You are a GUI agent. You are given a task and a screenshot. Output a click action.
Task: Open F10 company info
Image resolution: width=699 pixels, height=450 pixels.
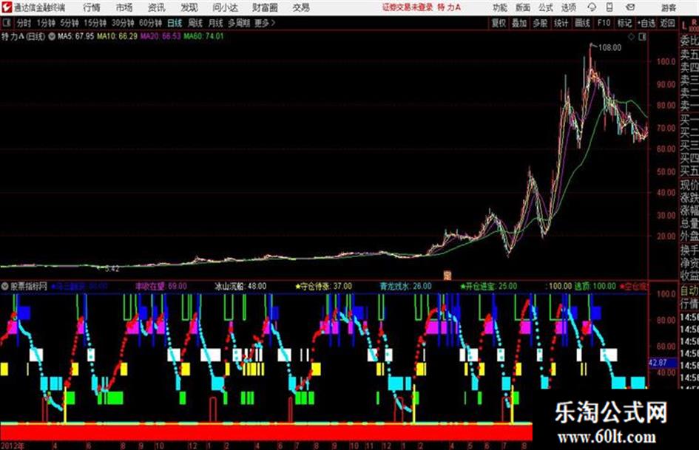(x=604, y=23)
